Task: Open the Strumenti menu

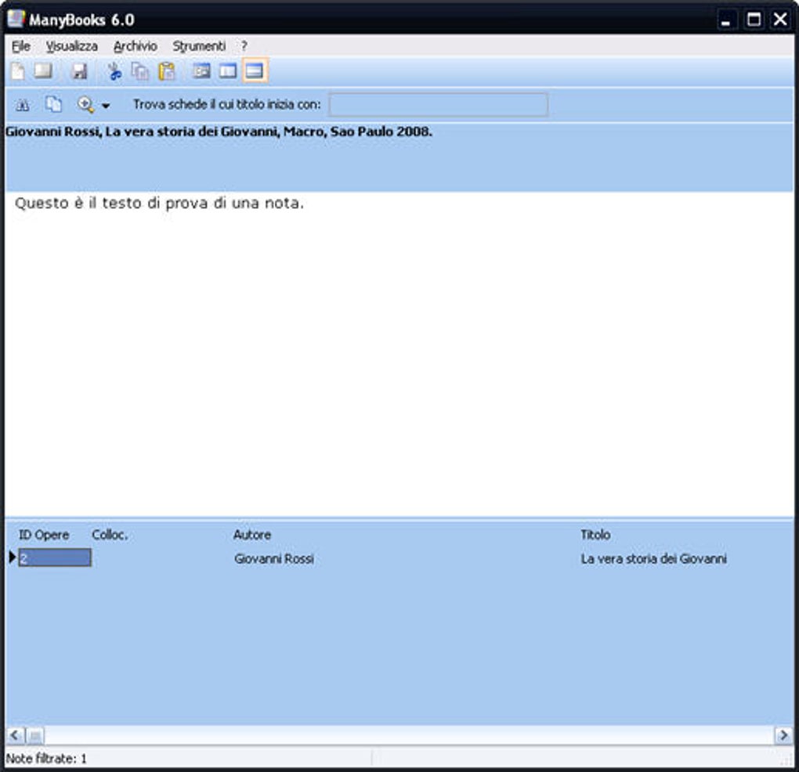Action: [198, 46]
